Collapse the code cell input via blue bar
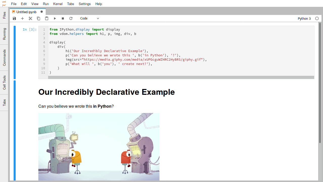The image size is (323, 182). [x=15, y=52]
